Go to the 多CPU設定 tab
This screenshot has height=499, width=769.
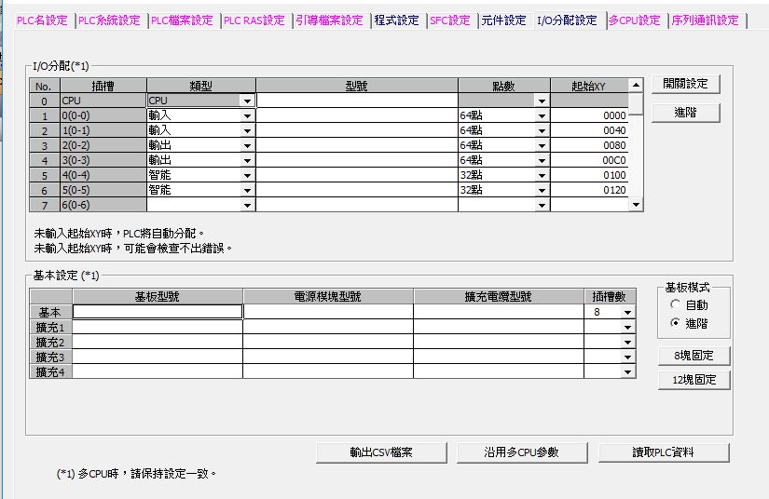(x=634, y=20)
